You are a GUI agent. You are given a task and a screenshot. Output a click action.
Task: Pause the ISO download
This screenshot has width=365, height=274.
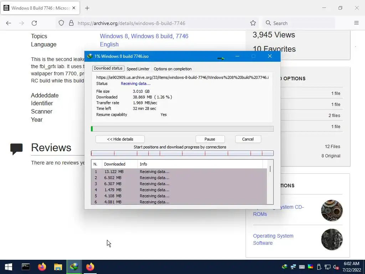pos(210,139)
